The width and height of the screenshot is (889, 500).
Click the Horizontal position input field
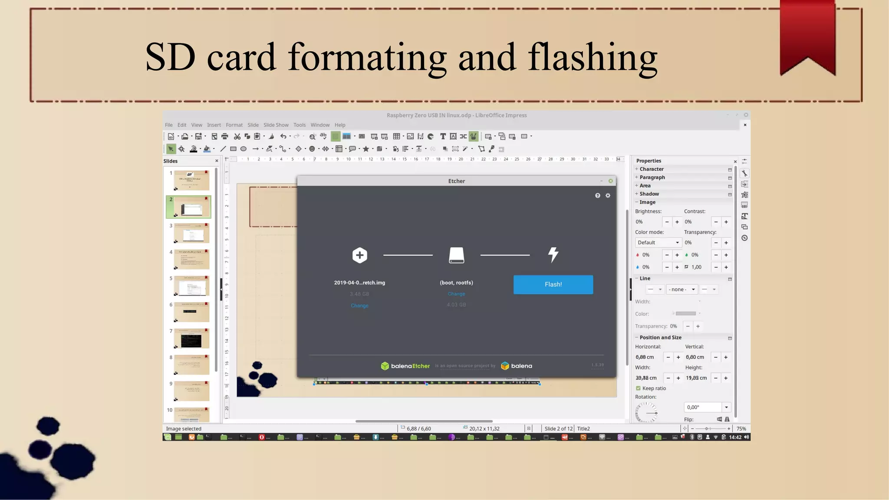pos(649,357)
